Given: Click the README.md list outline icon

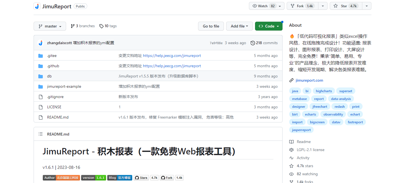Looking at the screenshot, I should [x=41, y=134].
